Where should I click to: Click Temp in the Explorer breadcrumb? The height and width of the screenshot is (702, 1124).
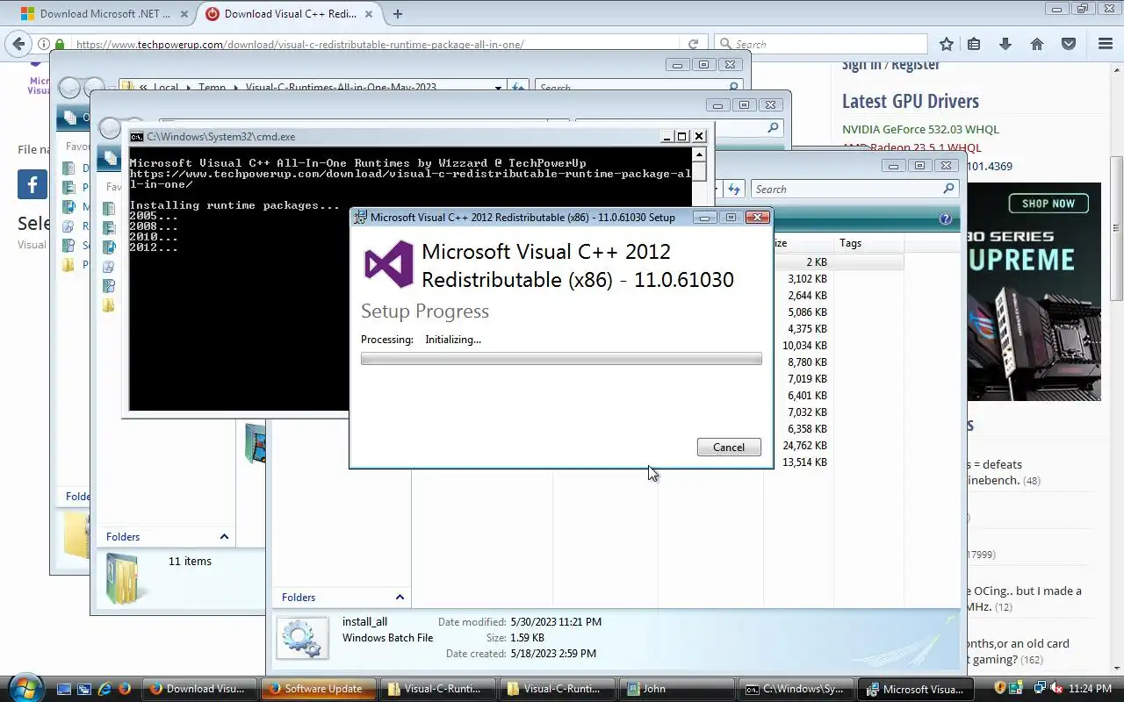[x=211, y=88]
